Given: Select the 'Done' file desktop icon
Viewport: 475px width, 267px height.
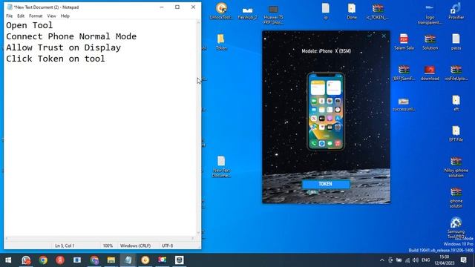Looking at the screenshot, I should click(x=352, y=11).
